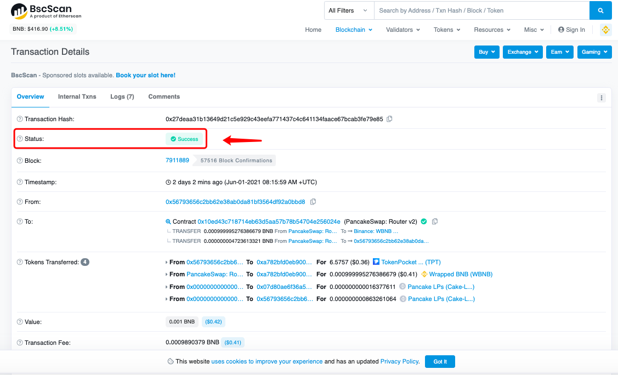Click Pancake LPs link for 0.000000000016377611
The width and height of the screenshot is (618, 375).
tap(441, 287)
